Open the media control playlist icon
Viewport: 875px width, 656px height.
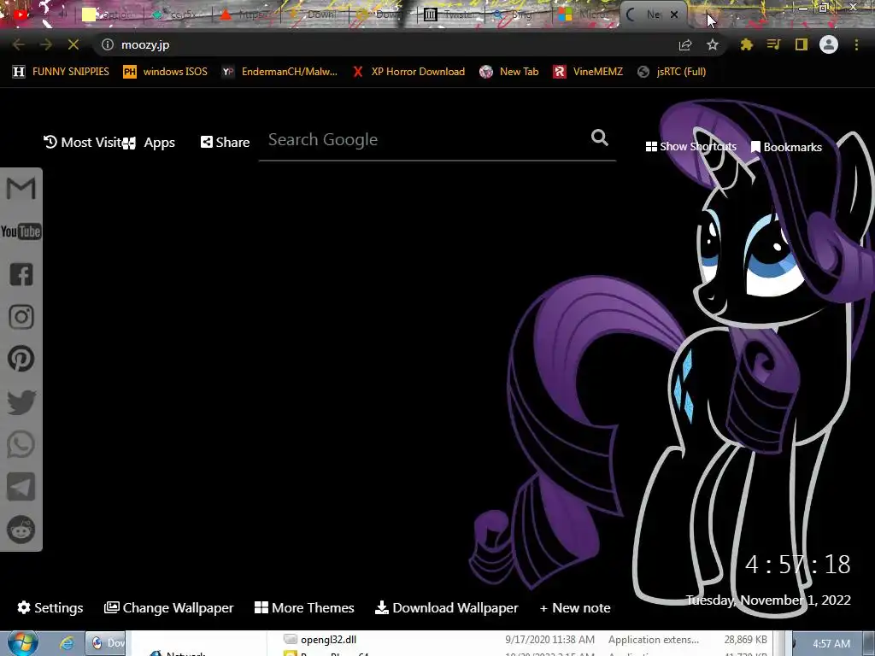pos(774,44)
